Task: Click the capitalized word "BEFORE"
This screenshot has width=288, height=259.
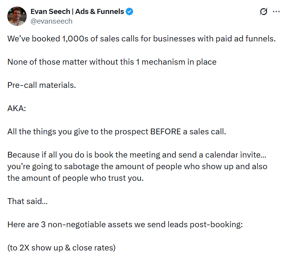Action: (165, 131)
